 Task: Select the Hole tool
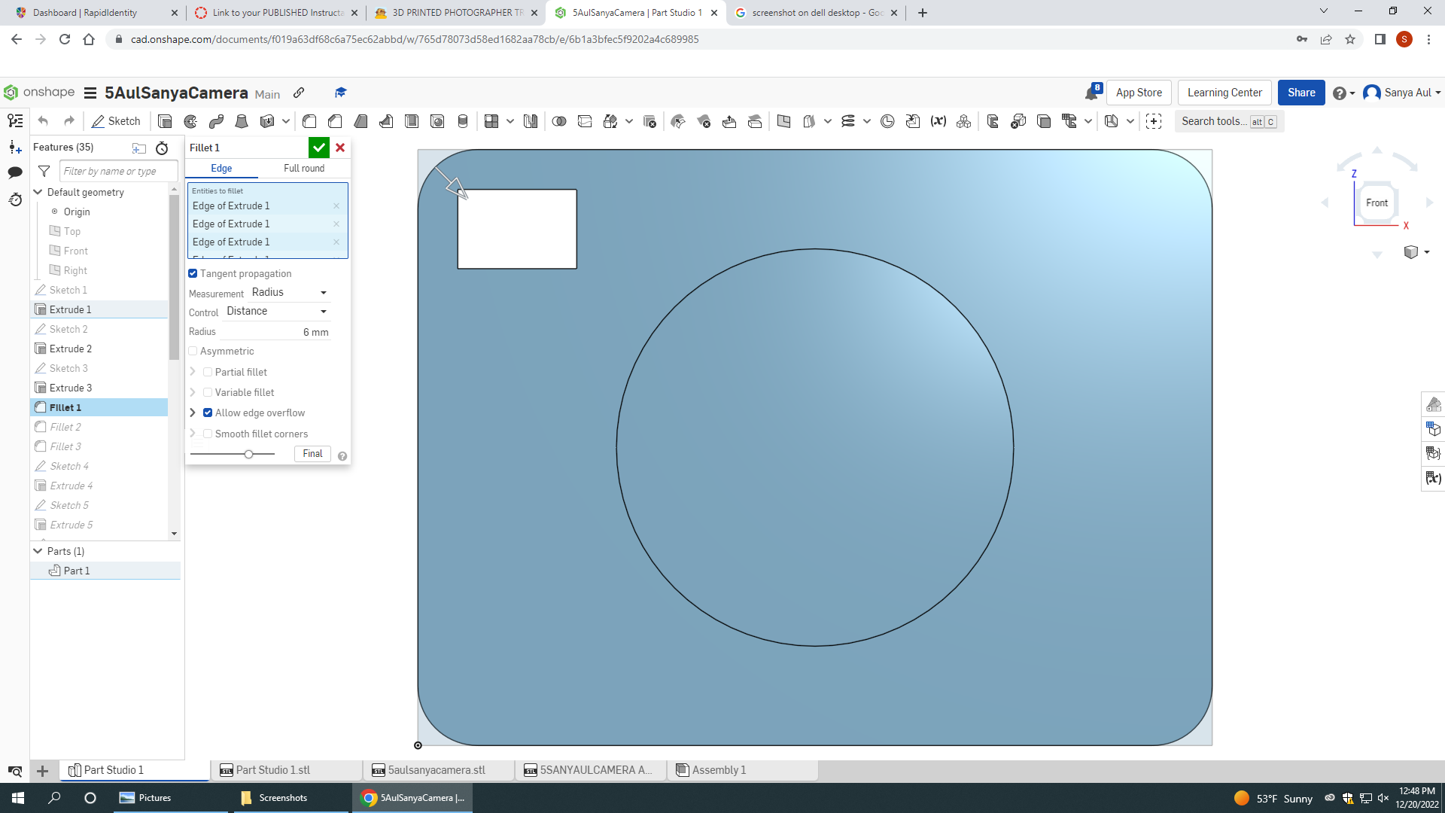[437, 121]
